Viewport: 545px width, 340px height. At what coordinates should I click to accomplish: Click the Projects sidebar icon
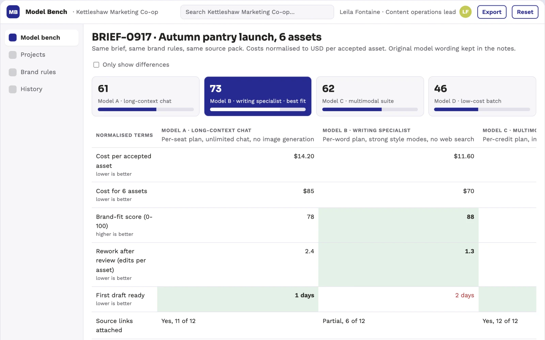[x=13, y=55]
